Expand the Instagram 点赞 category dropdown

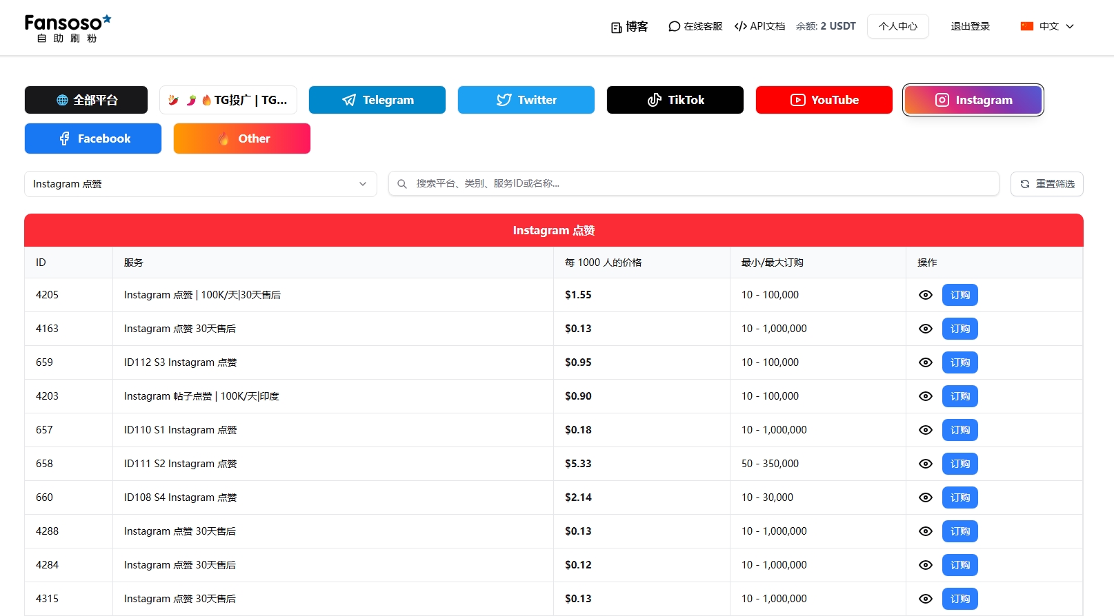[x=201, y=184]
